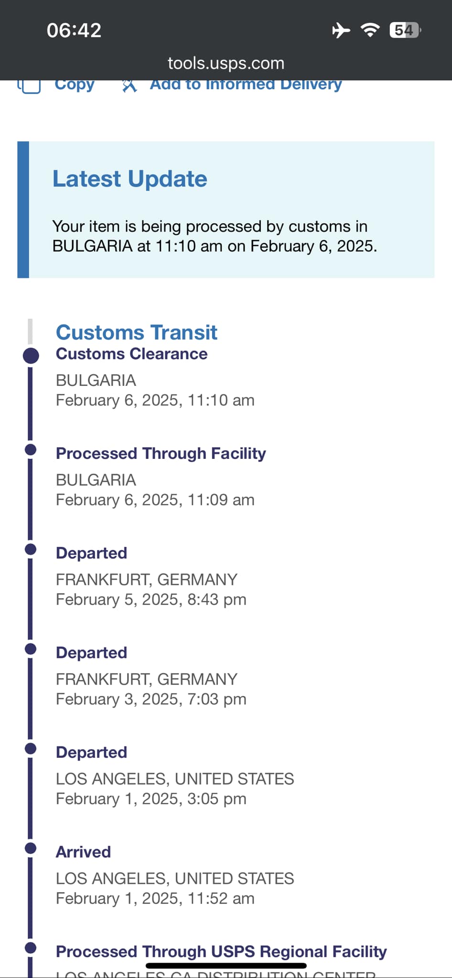The width and height of the screenshot is (452, 978).
Task: Select the Arrived Los Angeles timeline dot
Action: coord(31,848)
